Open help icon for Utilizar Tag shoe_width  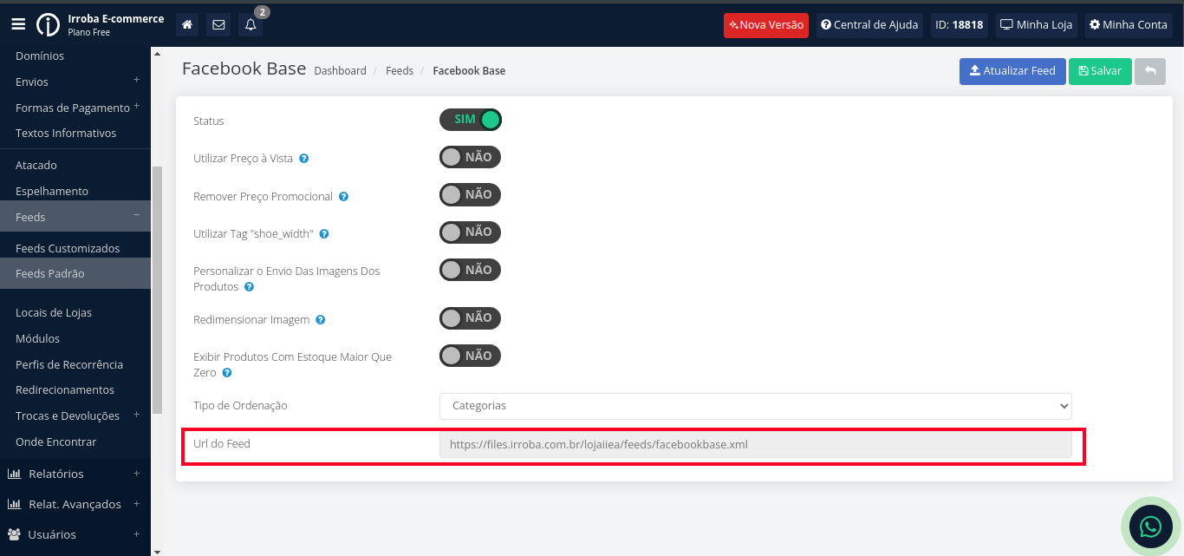(x=324, y=234)
